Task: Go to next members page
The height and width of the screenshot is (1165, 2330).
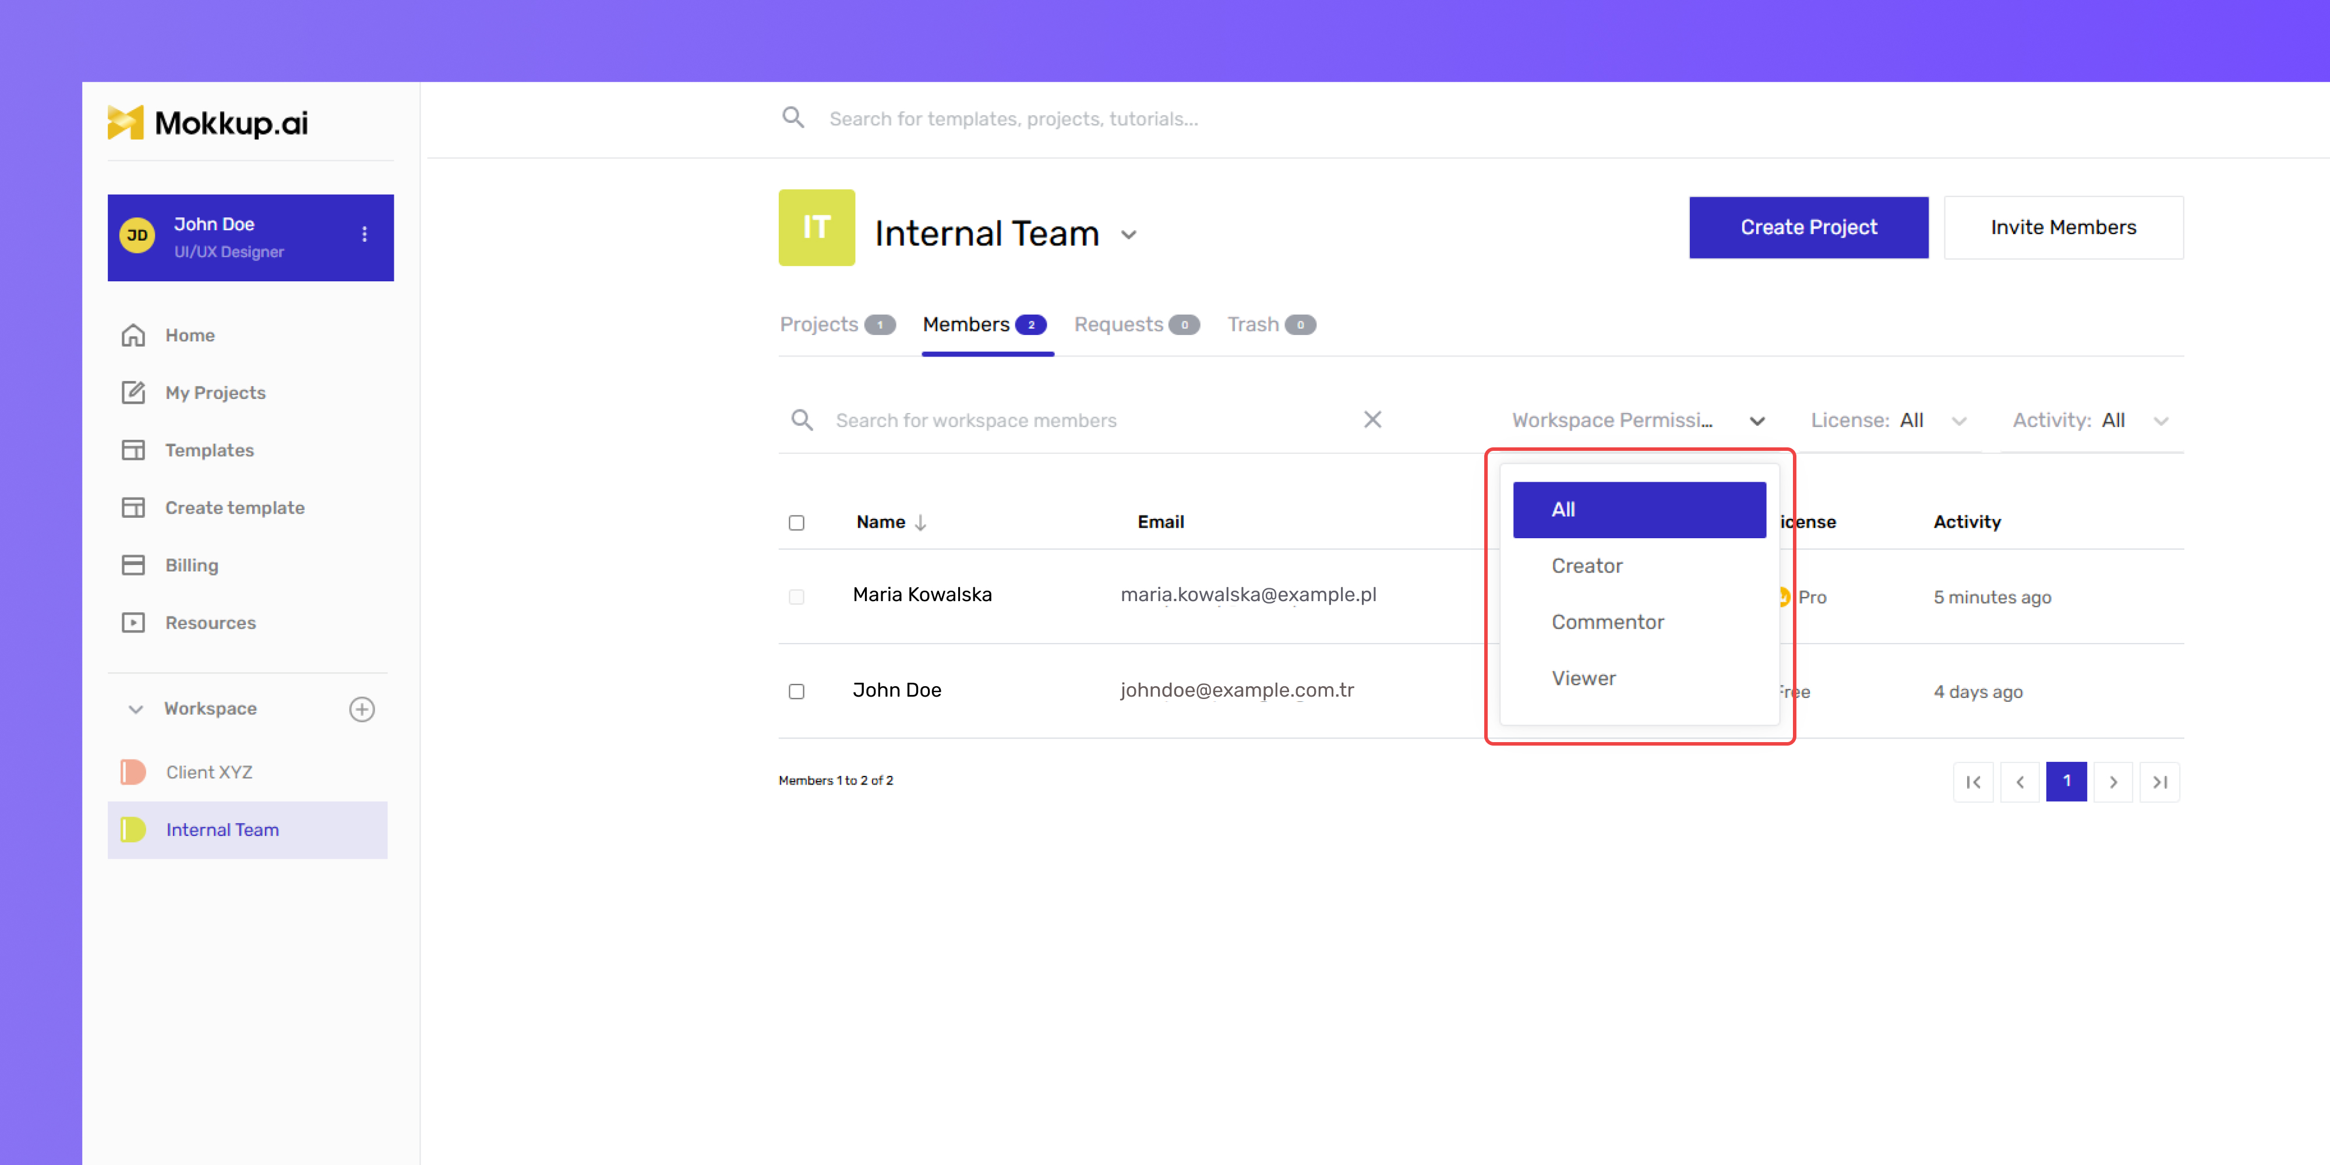Action: pyautogui.click(x=2113, y=782)
